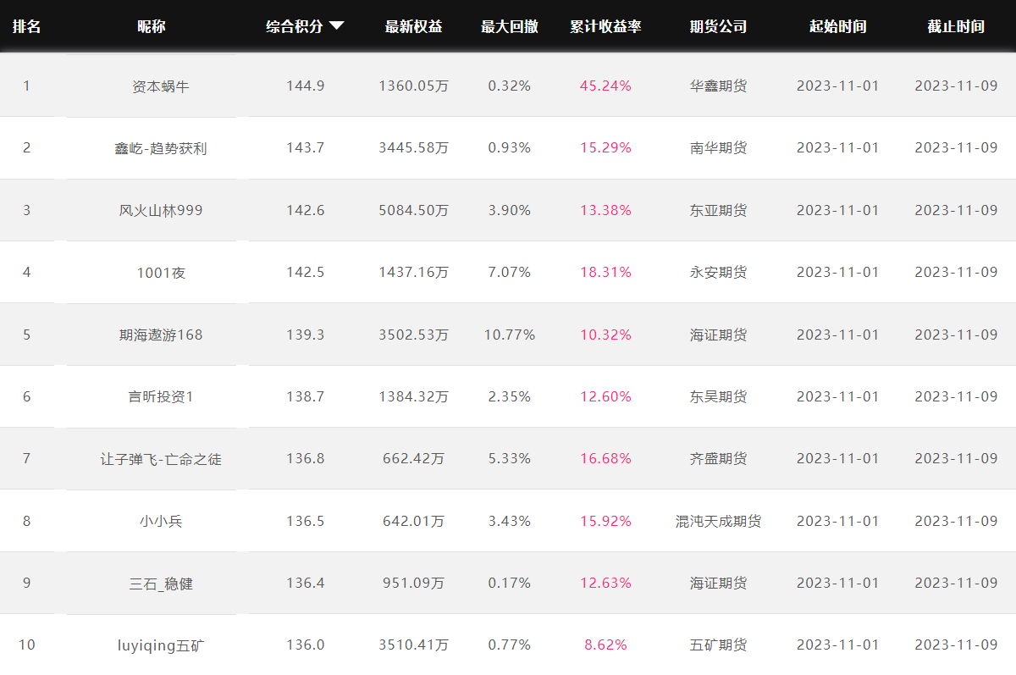Click equity value 5084.50万
The width and height of the screenshot is (1016, 675).
[413, 210]
